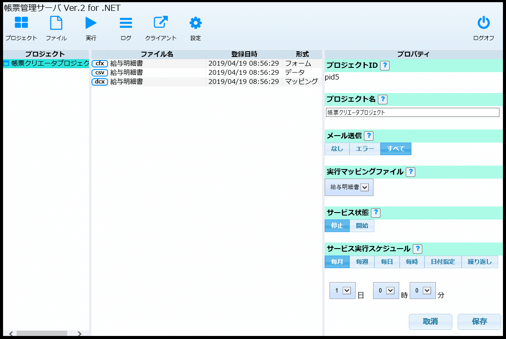Open the プロジェクト toolbar icon
This screenshot has width=506, height=339.
21,23
